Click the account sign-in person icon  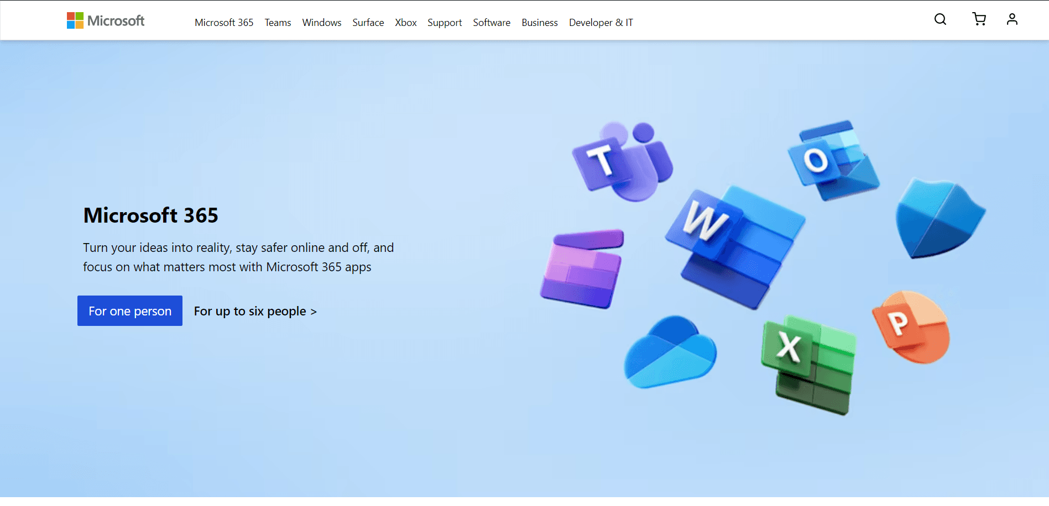(1012, 19)
